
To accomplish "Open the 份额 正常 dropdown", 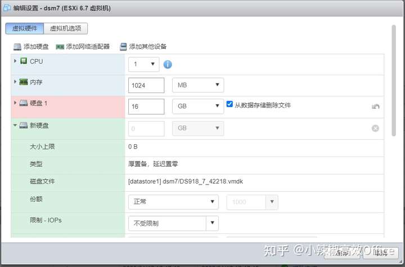I will pos(173,202).
